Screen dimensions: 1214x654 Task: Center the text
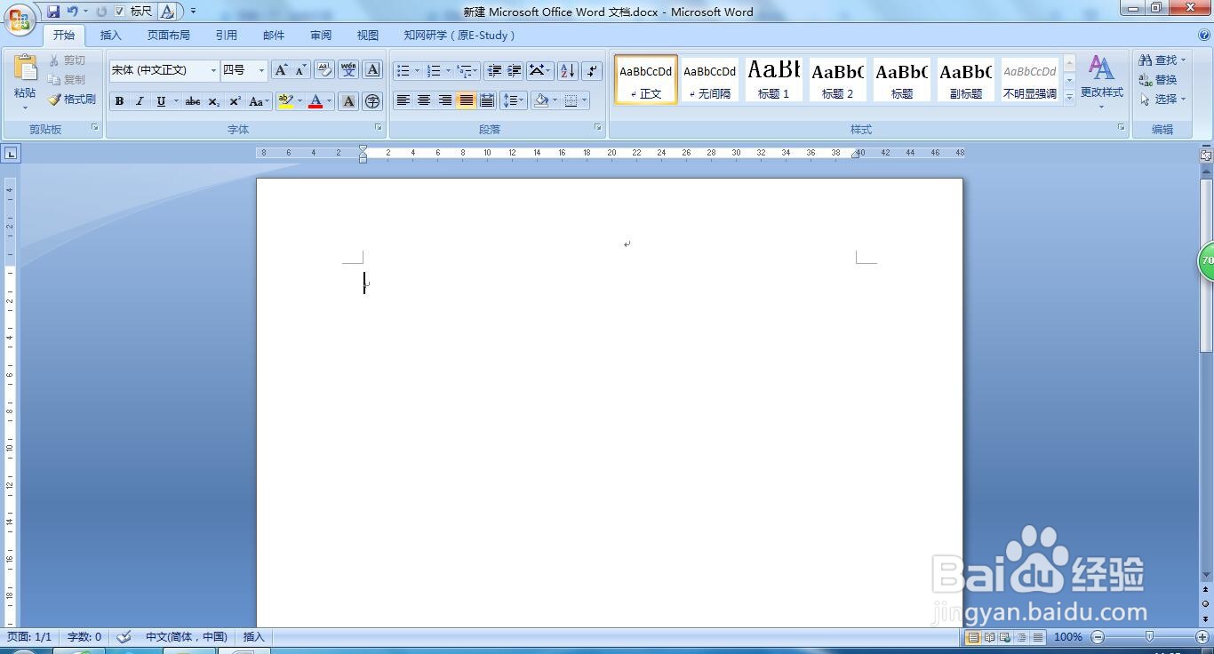tap(424, 100)
